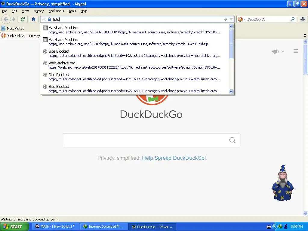
Task: Open the Tools menu
Action: click(72, 11)
